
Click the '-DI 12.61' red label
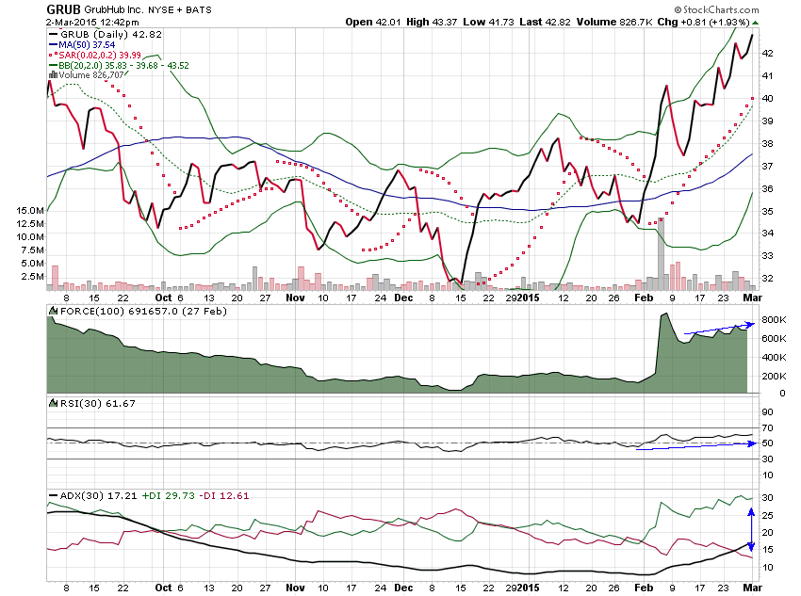[x=223, y=495]
